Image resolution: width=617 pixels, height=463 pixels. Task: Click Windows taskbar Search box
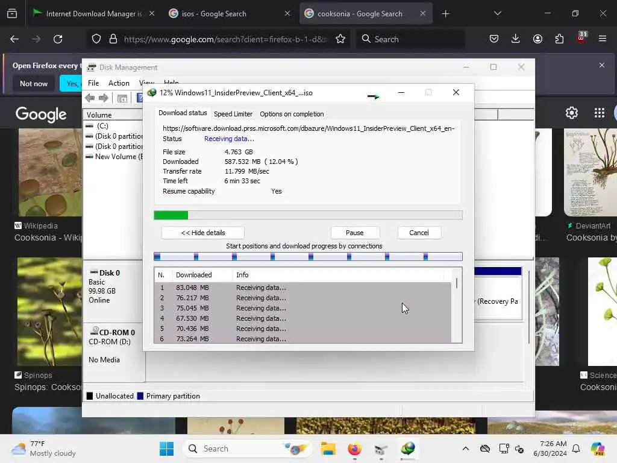(x=247, y=449)
